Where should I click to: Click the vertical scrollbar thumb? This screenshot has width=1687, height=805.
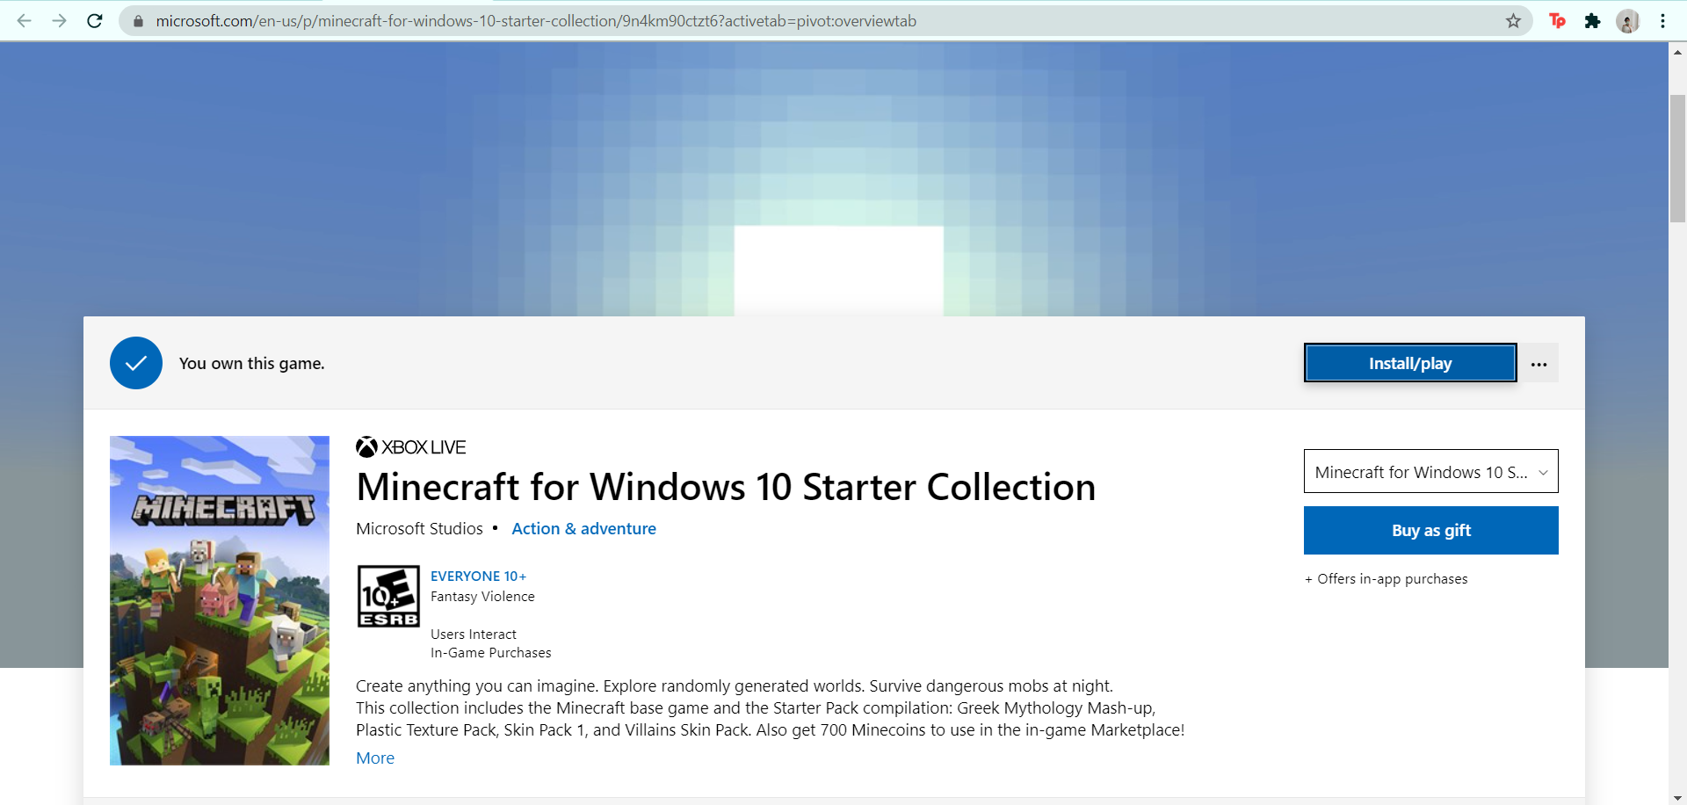(x=1677, y=158)
